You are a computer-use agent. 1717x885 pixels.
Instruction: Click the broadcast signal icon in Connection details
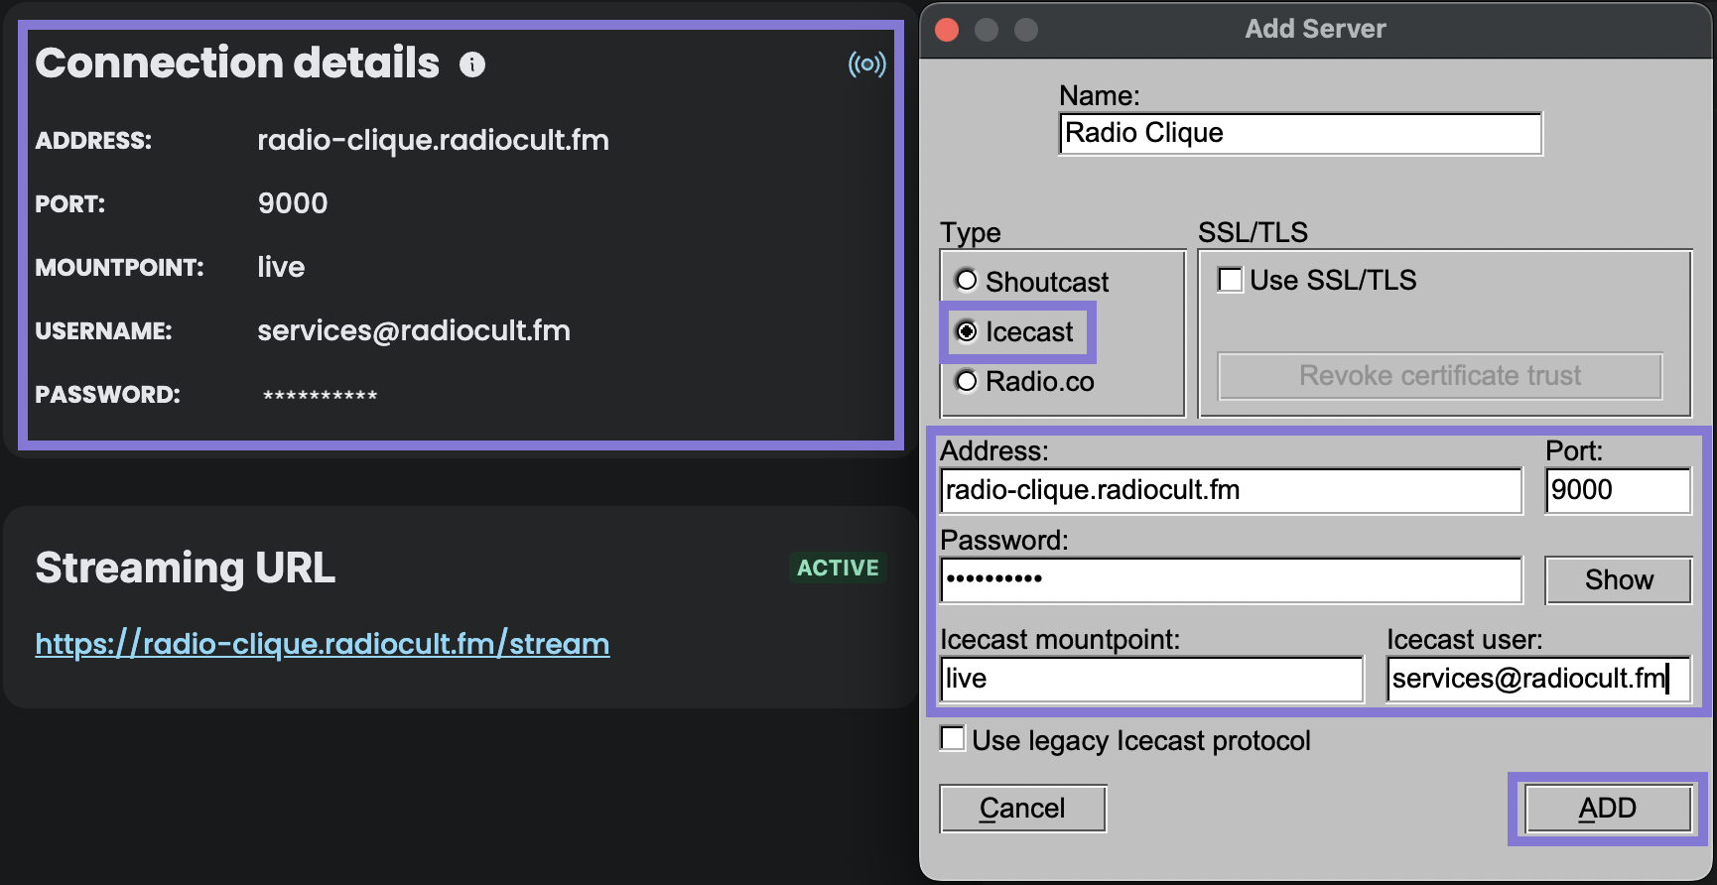(x=866, y=64)
